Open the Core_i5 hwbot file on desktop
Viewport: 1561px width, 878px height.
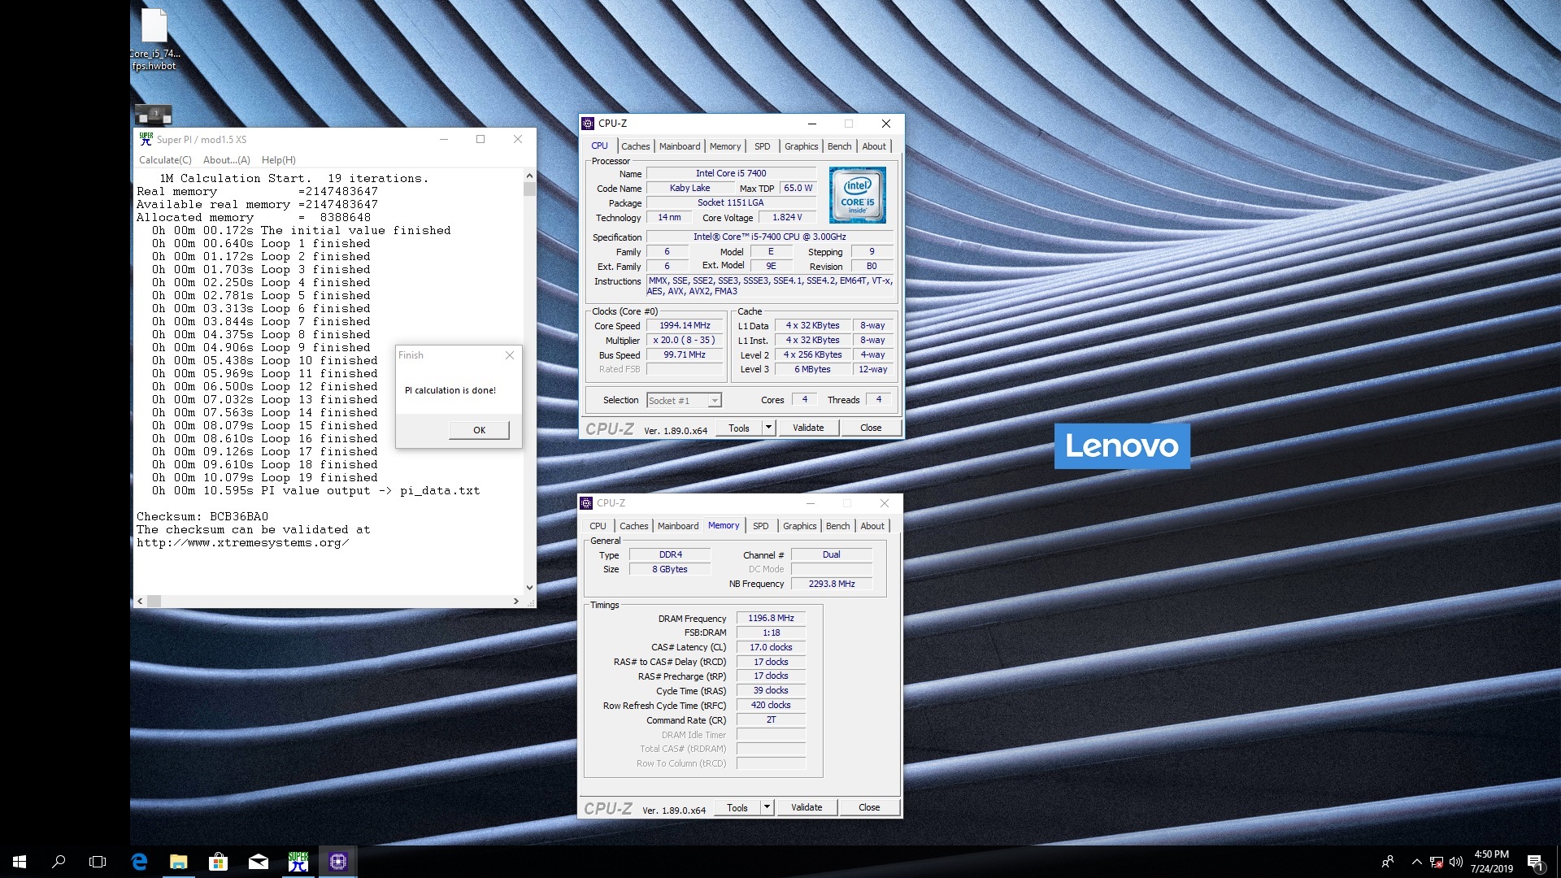pos(154,39)
